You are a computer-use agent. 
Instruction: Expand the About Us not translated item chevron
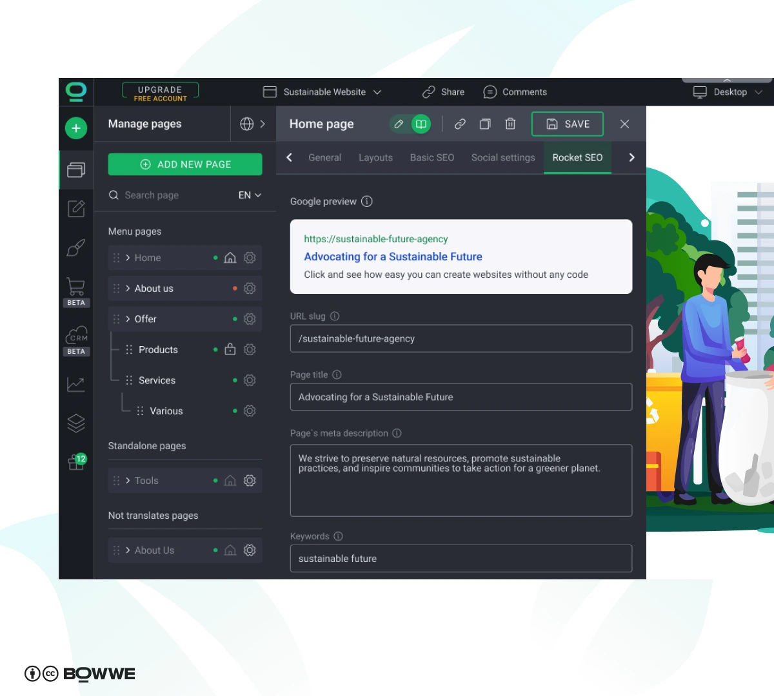click(128, 550)
